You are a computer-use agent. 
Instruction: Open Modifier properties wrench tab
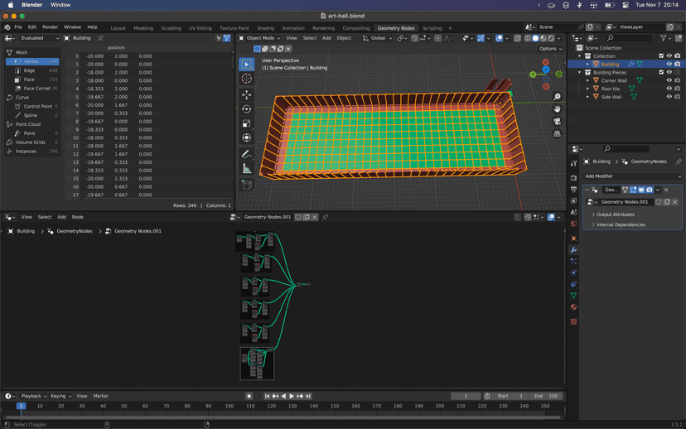coord(573,249)
